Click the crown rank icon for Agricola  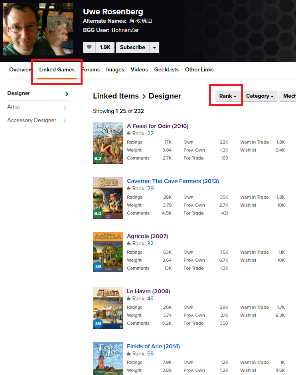pos(129,243)
